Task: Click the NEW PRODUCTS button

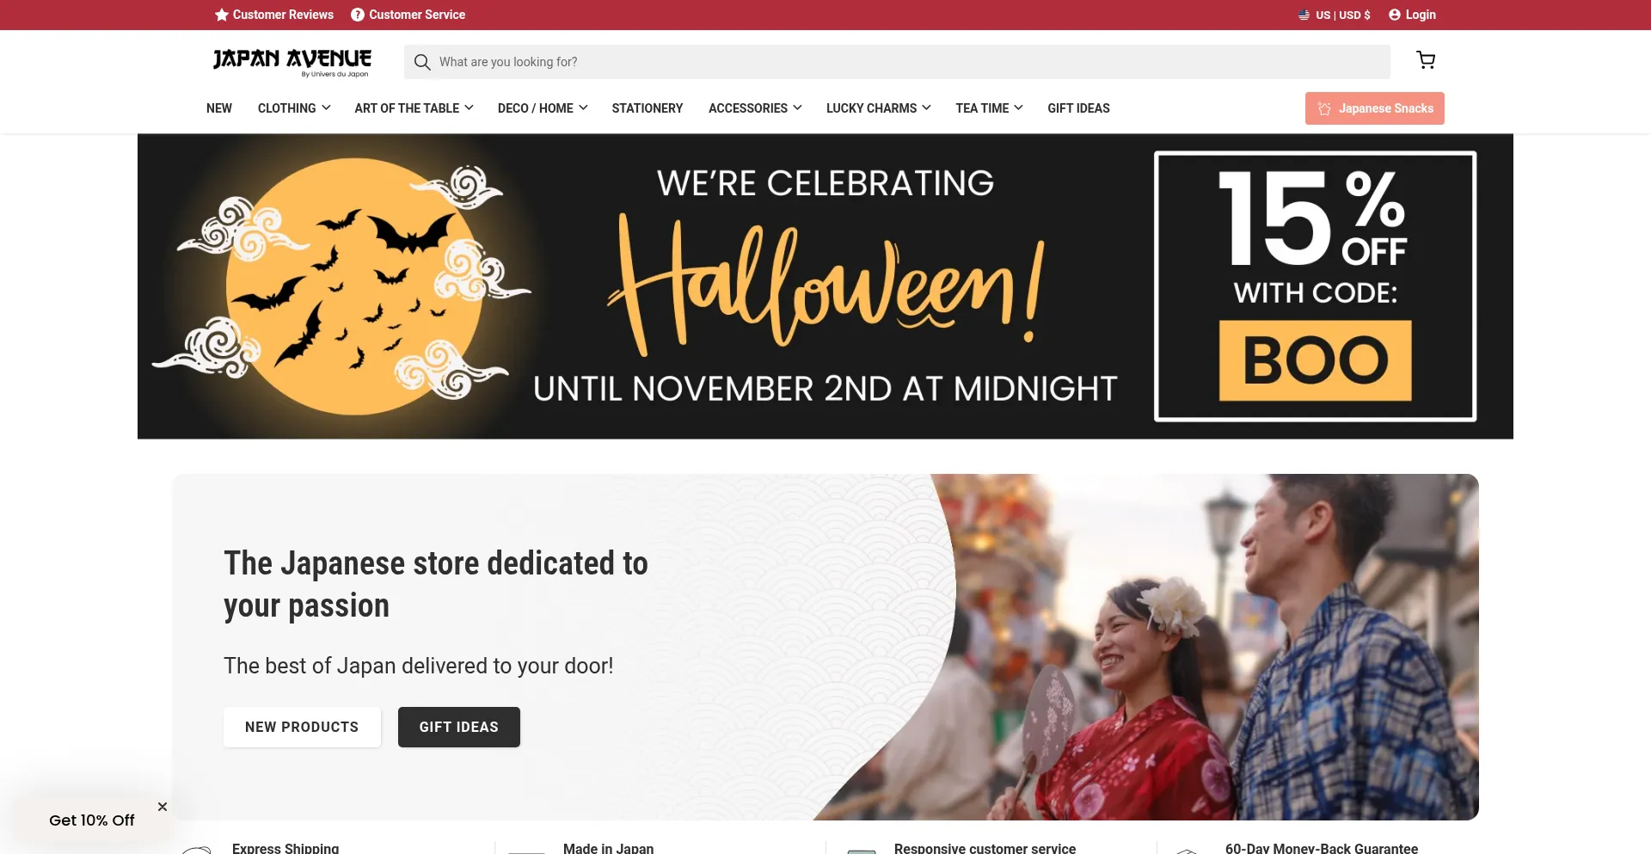Action: 302,727
